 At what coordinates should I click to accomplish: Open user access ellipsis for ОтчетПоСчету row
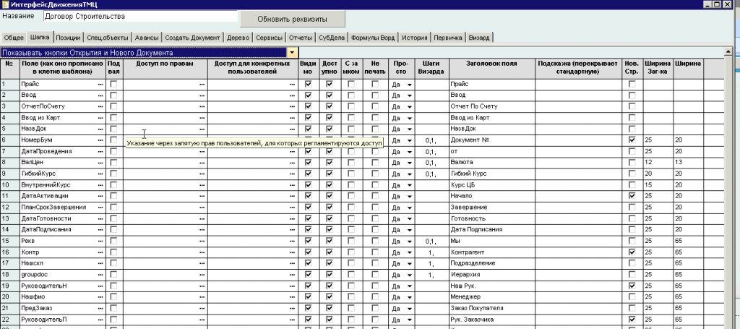(293, 107)
